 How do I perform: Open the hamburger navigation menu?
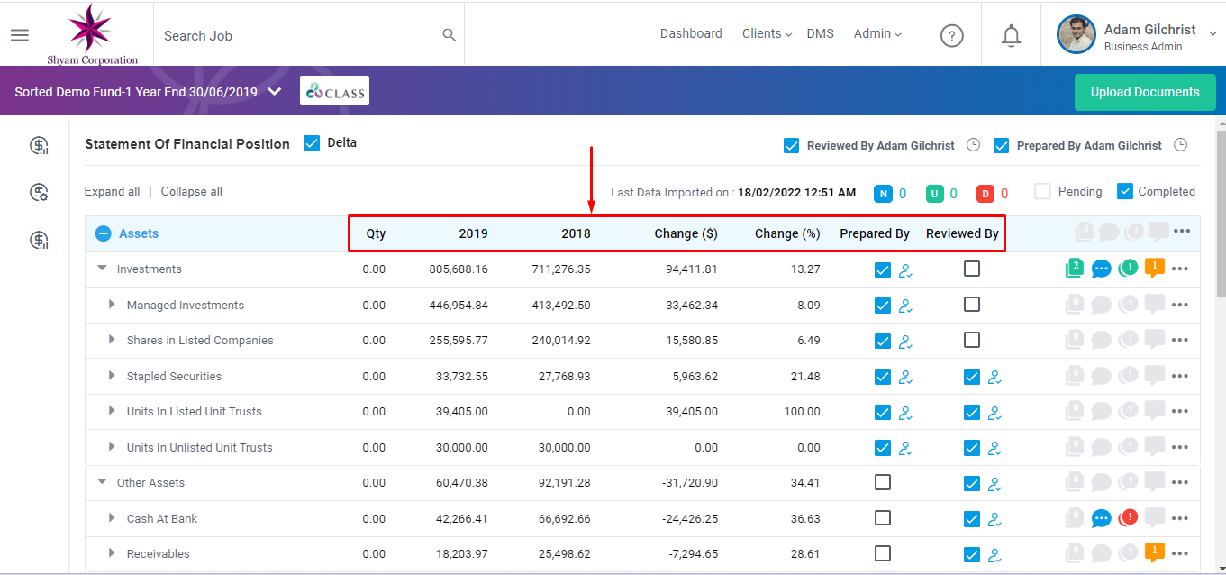(19, 35)
